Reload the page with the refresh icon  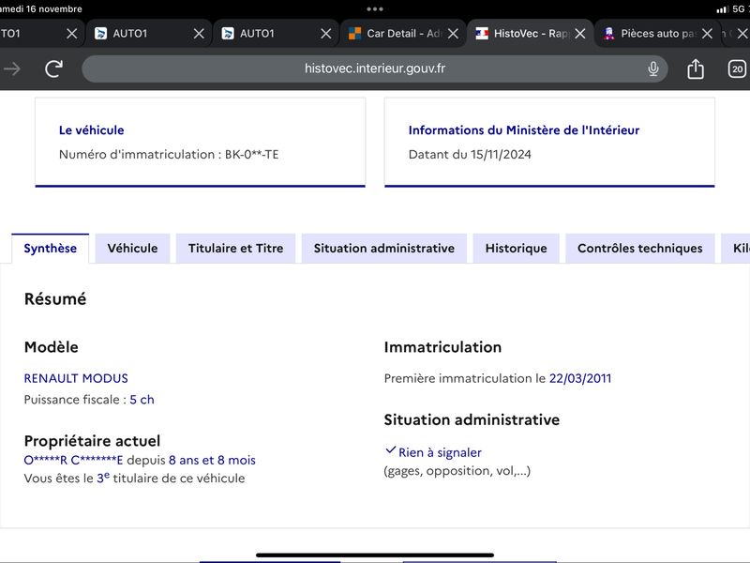pyautogui.click(x=53, y=68)
